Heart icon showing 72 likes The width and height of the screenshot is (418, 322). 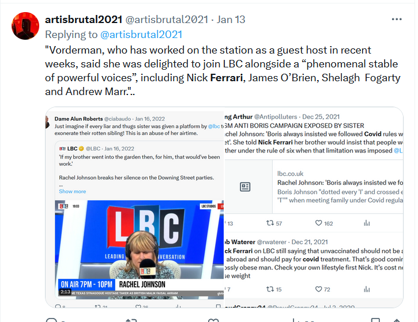(x=319, y=289)
